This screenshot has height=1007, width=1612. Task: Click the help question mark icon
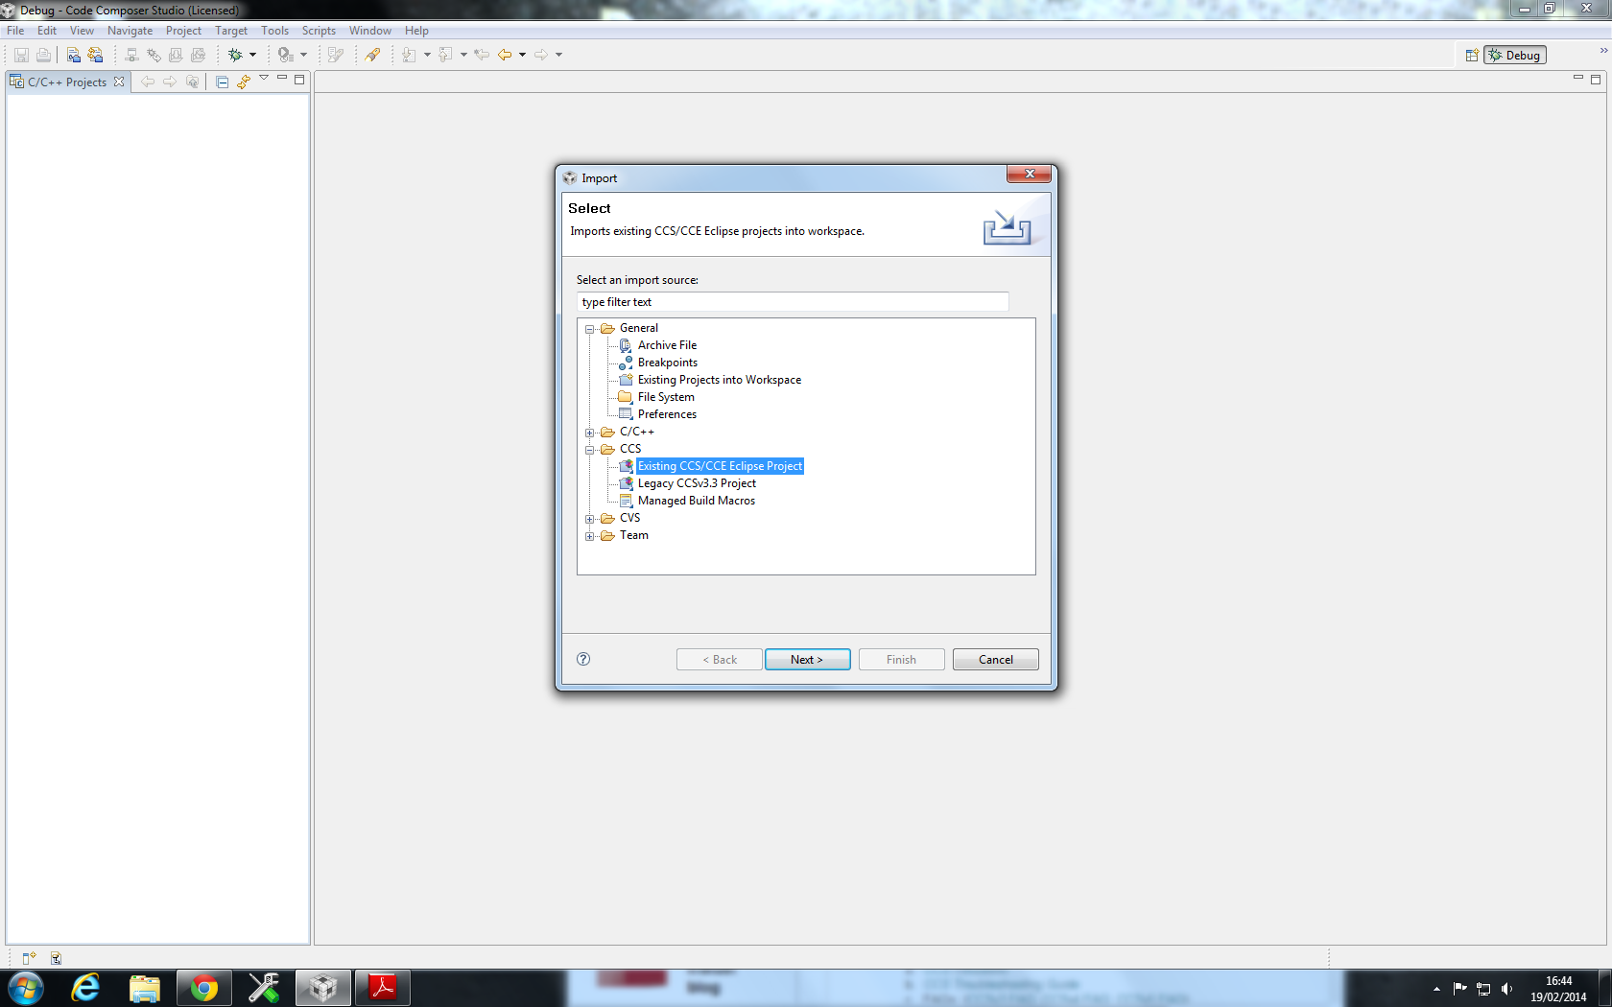tap(583, 659)
